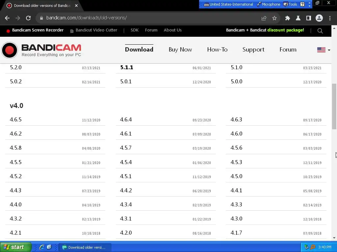
Task: Select version 5.2.0 download
Action: 16,67
